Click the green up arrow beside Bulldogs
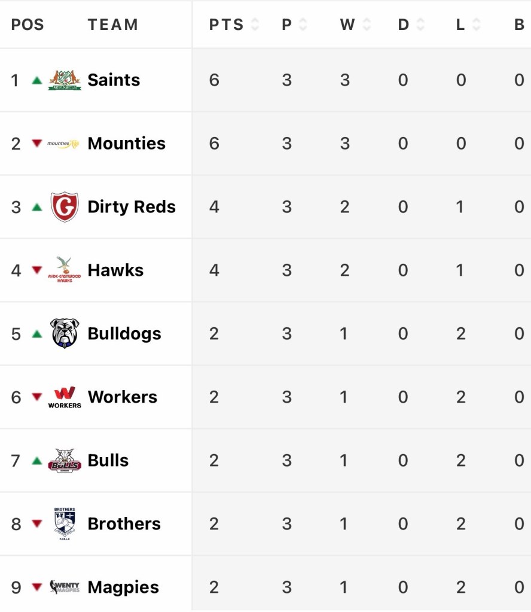This screenshot has width=531, height=612. [37, 334]
